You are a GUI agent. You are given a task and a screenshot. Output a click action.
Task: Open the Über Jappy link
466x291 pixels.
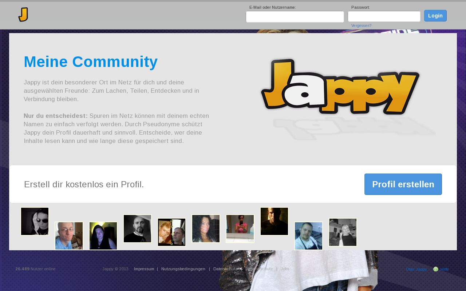[x=416, y=269]
